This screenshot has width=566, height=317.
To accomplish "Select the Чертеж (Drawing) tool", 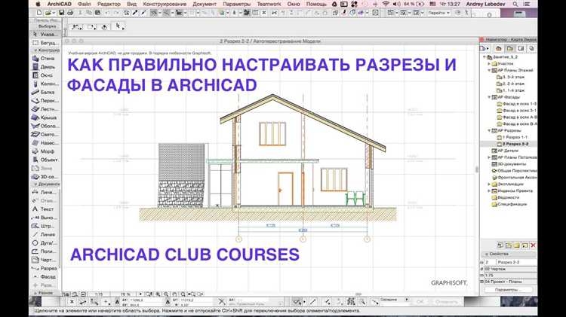I will pyautogui.click(x=44, y=260).
